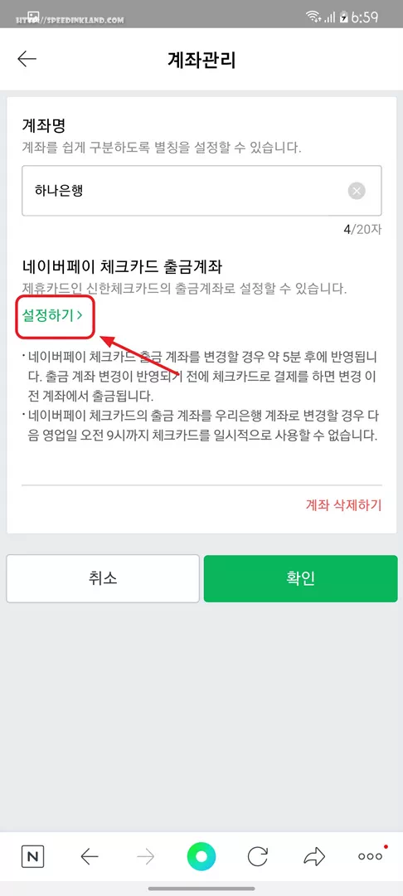Viewport: 403px width, 896px height.
Task: Tap the Wi-Fi status icon
Action: [x=313, y=17]
